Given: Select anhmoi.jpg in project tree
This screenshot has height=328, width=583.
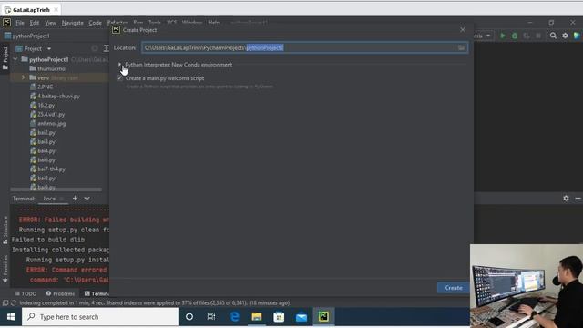Looking at the screenshot, I should 51,124.
